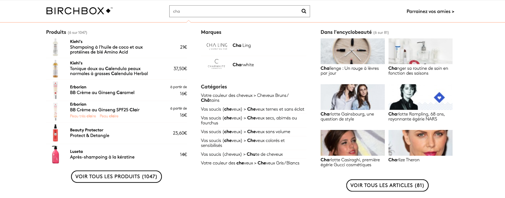The height and width of the screenshot is (198, 505).
Task: Click the Charwhite brand logo
Action: point(217,64)
